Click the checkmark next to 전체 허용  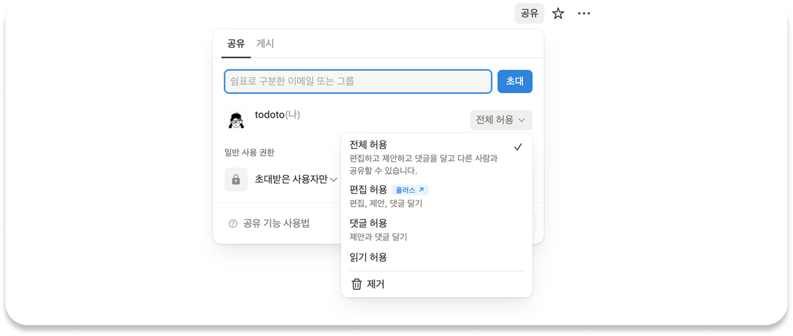pyautogui.click(x=518, y=147)
